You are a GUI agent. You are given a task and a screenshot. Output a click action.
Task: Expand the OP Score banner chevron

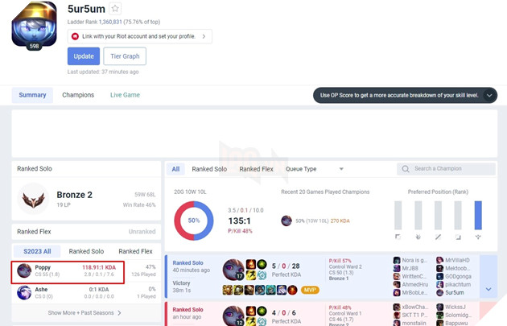coord(489,96)
